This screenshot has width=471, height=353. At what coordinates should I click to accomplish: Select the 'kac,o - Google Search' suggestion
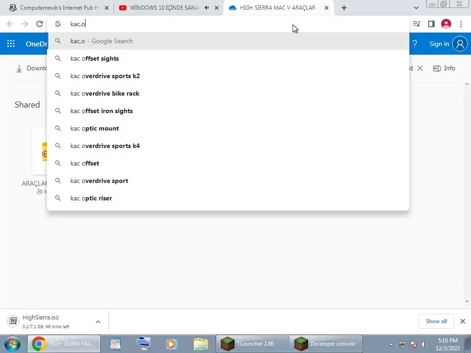pos(228,41)
